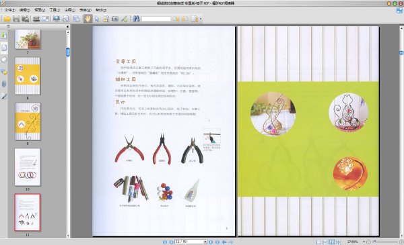The image size is (404, 245).
Task: Open the page thumbnails panel icon
Action: (4, 48)
